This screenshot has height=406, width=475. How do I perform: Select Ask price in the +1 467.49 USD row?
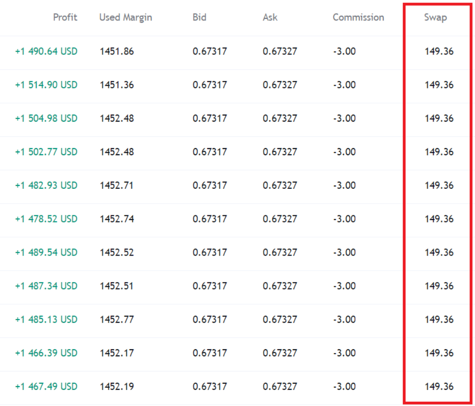280,387
